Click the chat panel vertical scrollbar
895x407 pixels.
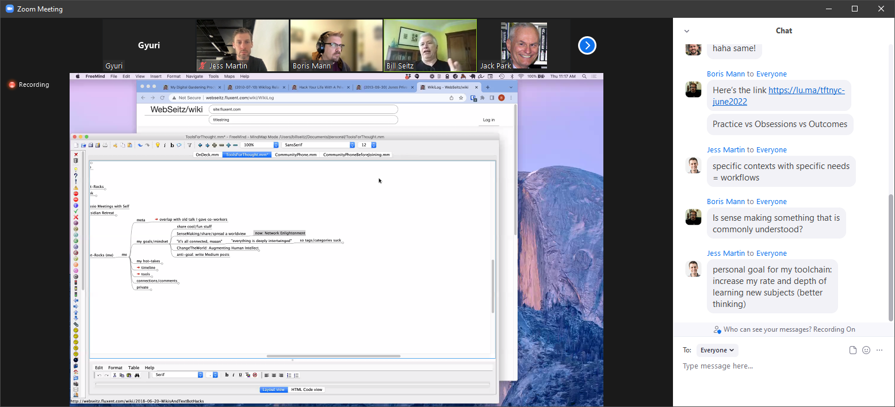(x=892, y=257)
